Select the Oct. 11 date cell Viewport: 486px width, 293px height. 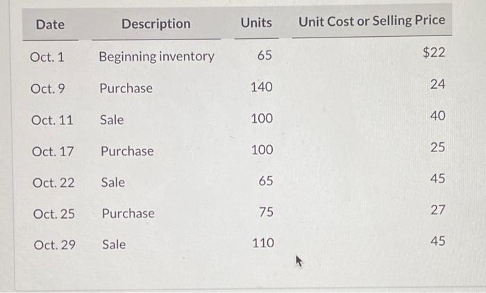point(52,120)
